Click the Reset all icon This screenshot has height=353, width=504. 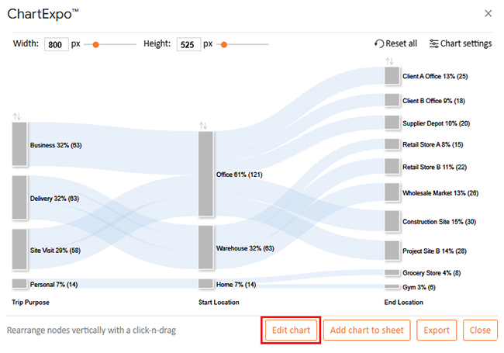pyautogui.click(x=379, y=43)
